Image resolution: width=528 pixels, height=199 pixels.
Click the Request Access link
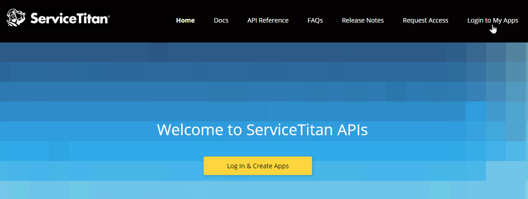425,21
